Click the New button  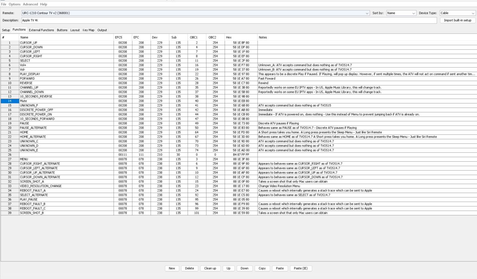tap(172, 268)
